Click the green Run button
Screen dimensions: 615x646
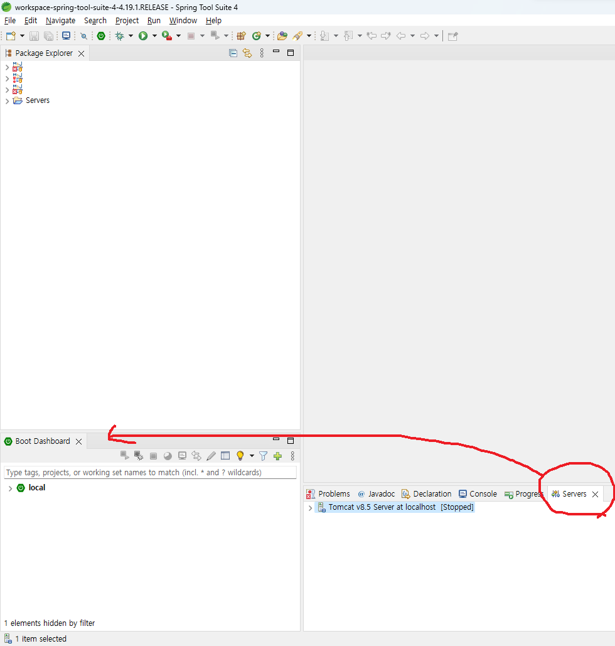point(143,36)
